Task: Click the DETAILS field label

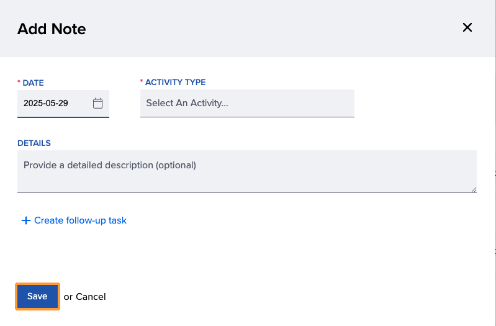Action: (x=34, y=143)
